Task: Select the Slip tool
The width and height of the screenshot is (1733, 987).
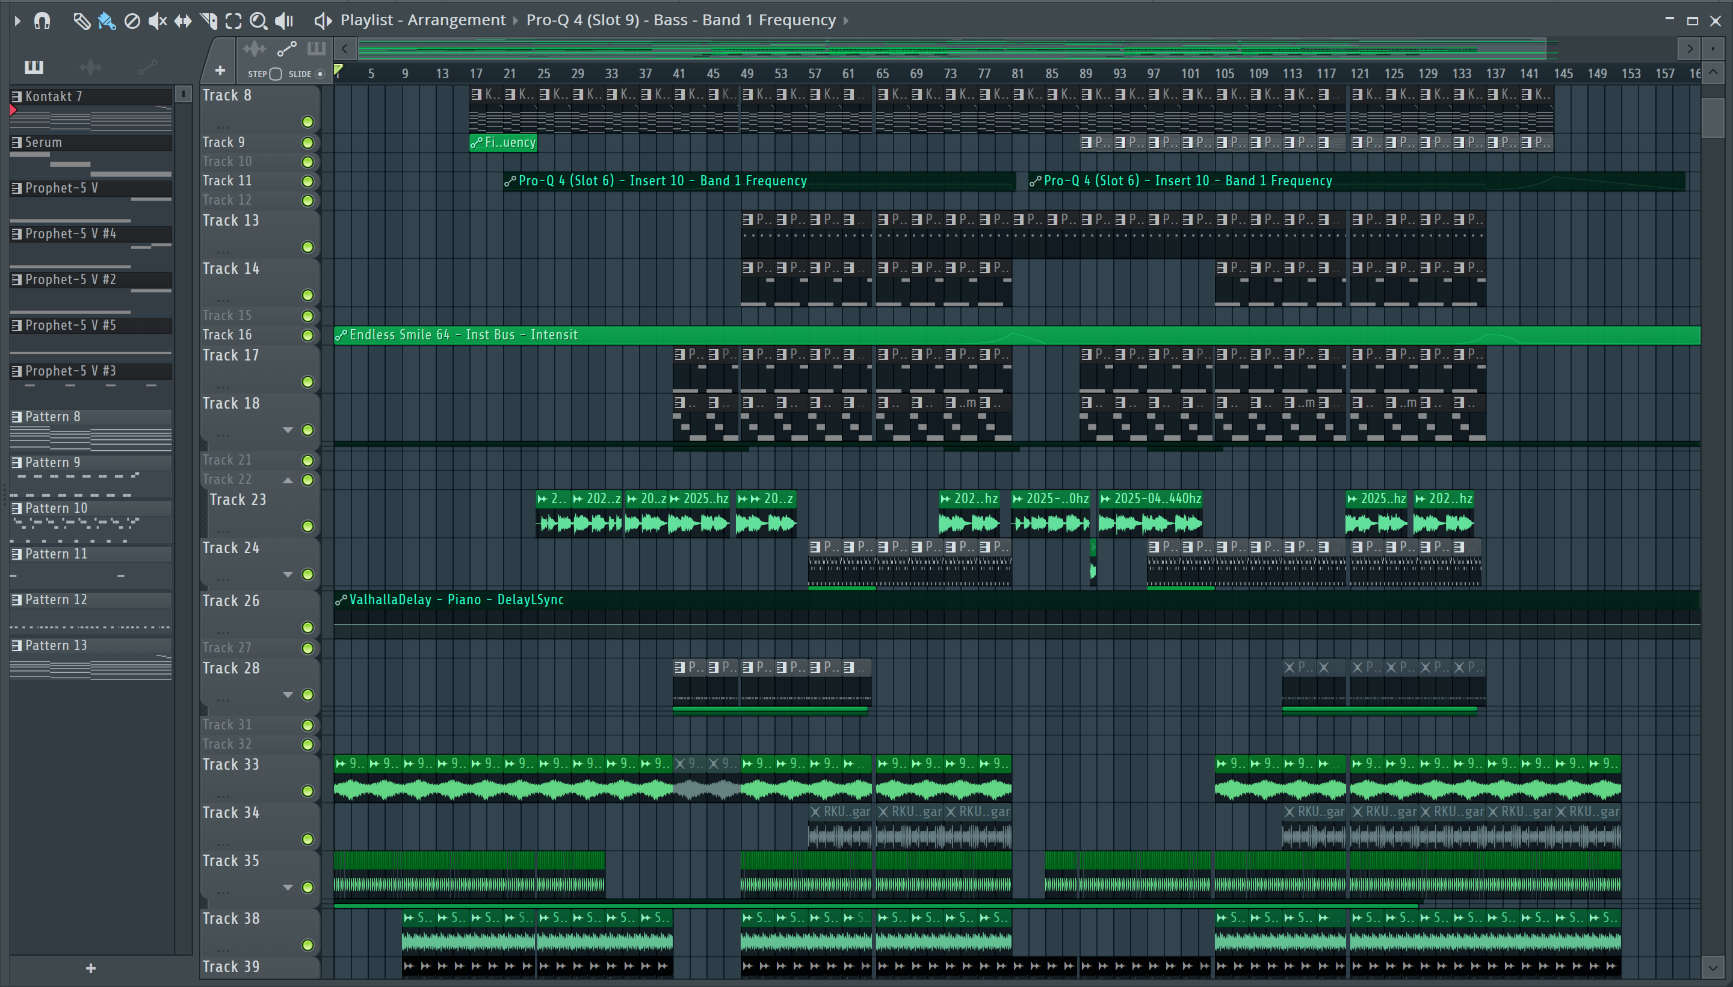Action: [x=183, y=21]
